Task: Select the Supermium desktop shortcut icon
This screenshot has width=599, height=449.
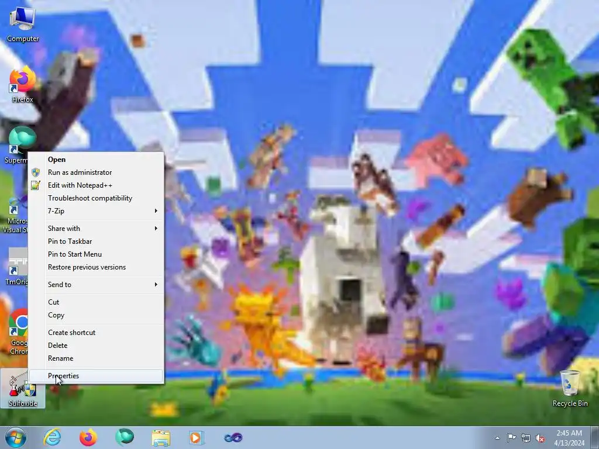Action: 22,141
